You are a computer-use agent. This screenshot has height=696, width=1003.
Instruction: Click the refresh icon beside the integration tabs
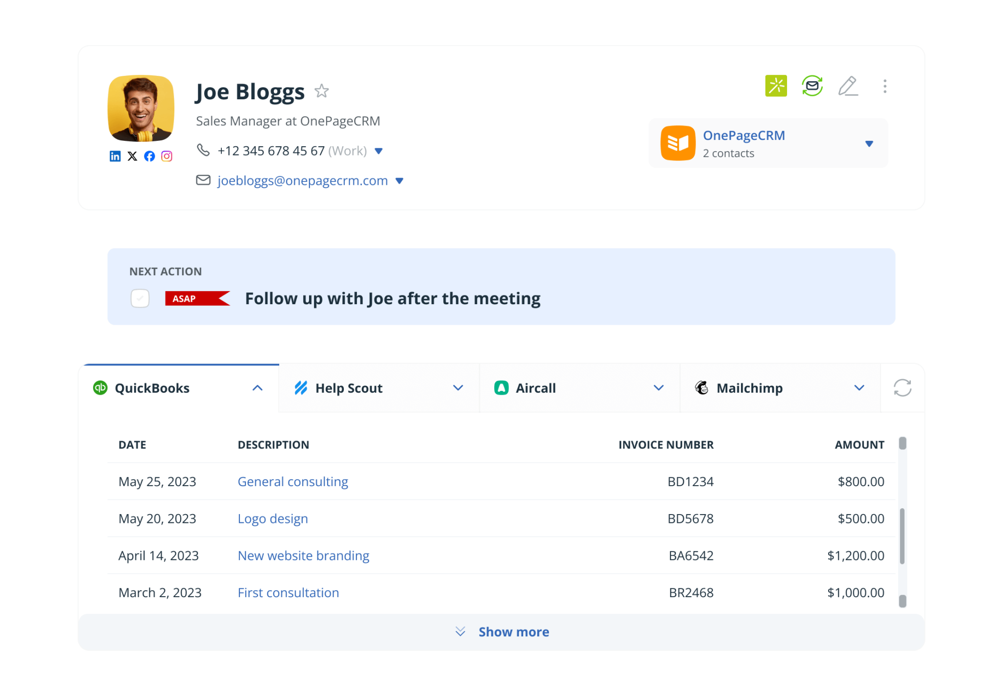point(903,387)
